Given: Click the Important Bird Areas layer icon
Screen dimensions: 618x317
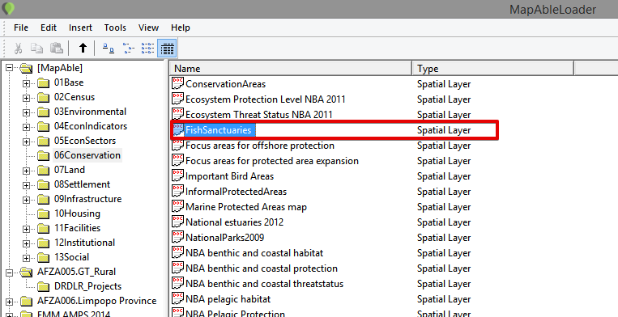Looking at the screenshot, I should point(177,175).
